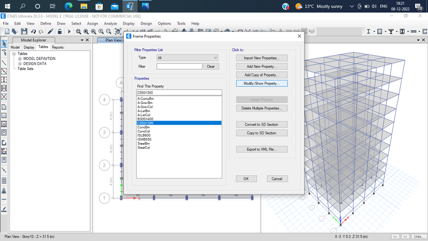Open steel design icon dropdown arrow
The image size is (428, 241).
tap(374, 32)
